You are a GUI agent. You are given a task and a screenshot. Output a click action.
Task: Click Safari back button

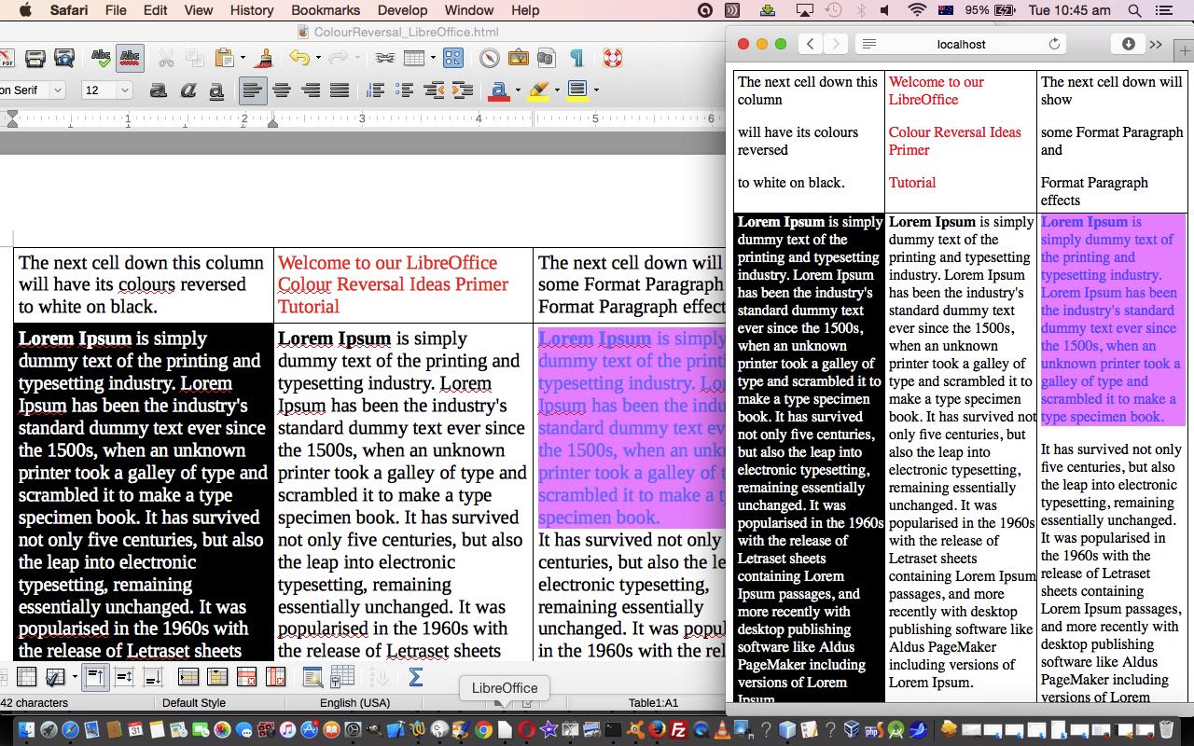pyautogui.click(x=811, y=44)
